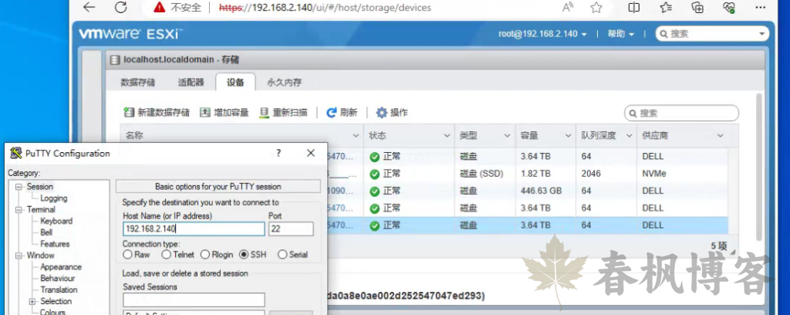Click the blue refresh icon
This screenshot has width=790, height=315.
coord(331,113)
